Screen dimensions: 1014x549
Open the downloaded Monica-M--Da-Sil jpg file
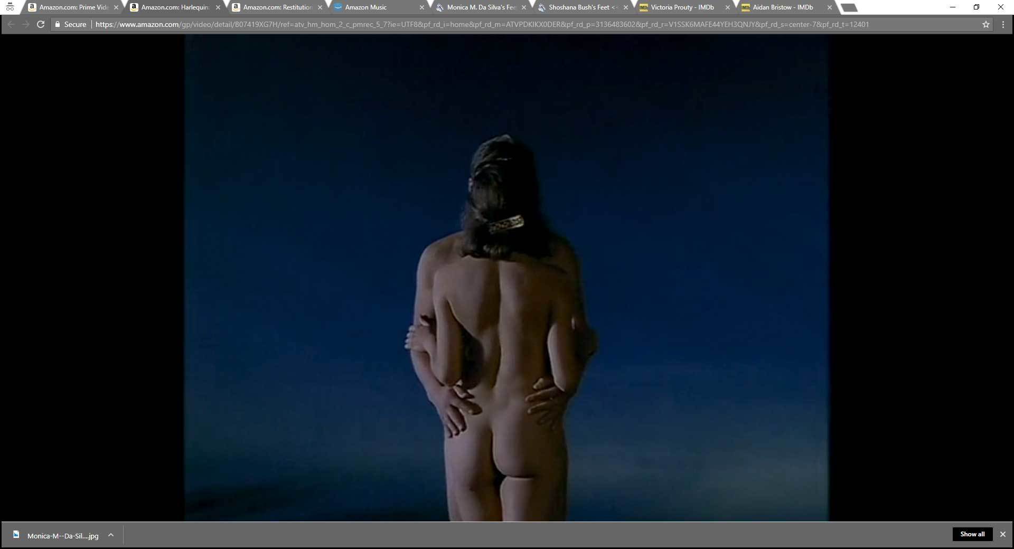[x=62, y=535]
